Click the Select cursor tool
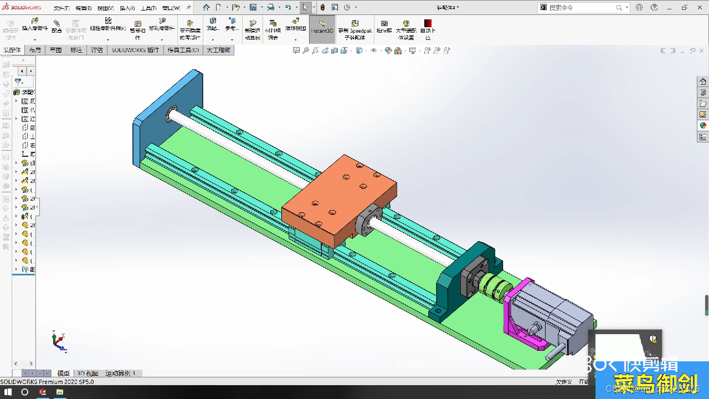 pos(305,8)
